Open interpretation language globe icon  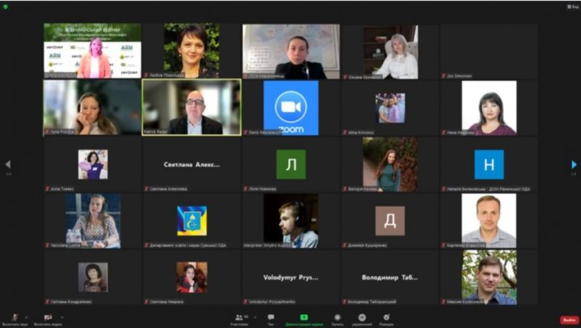362,317
